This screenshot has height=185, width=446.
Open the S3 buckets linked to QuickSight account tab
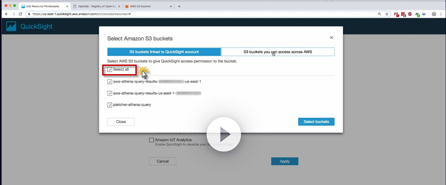click(x=164, y=52)
